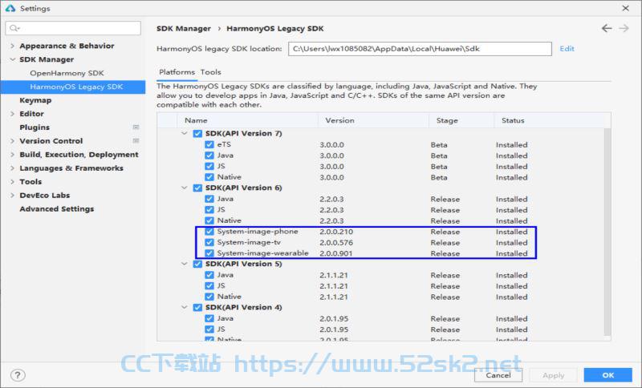
Task: Click Edit link for SDK location
Action: [567, 49]
